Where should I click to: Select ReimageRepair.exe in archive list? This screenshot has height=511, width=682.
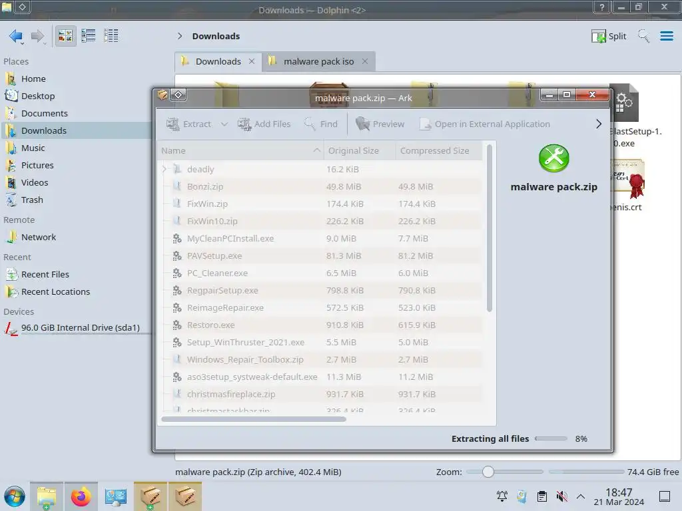tap(320, 308)
